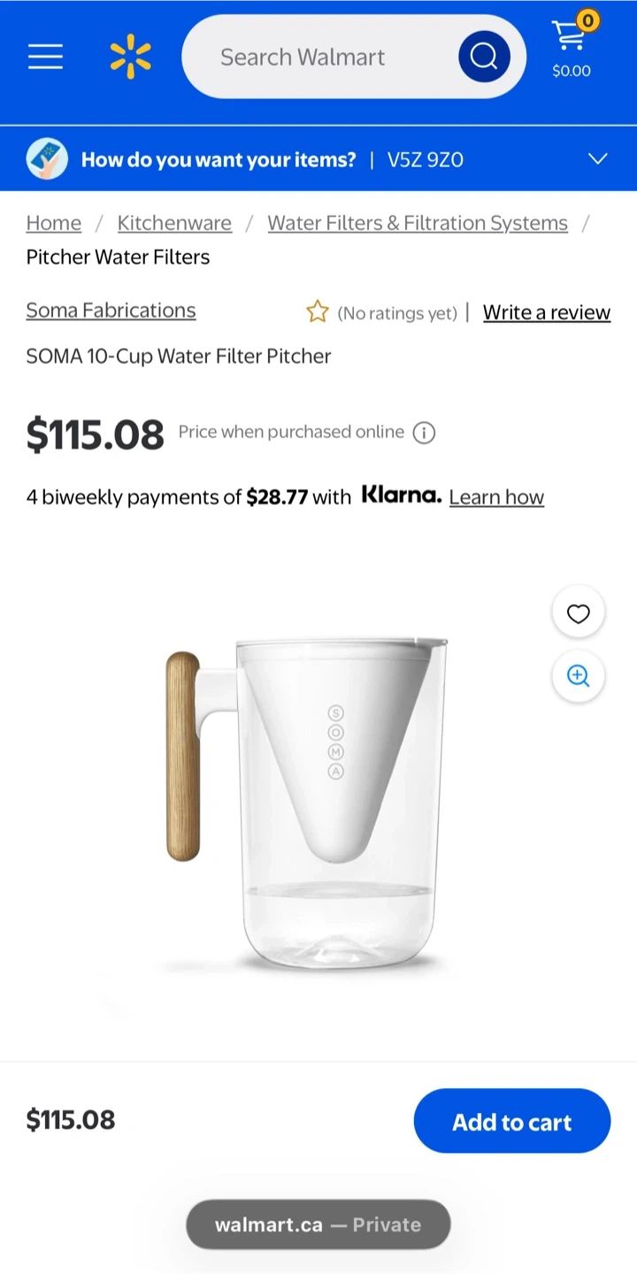Open Klarna 'Learn how' link
This screenshot has height=1274, width=637.
click(x=496, y=497)
